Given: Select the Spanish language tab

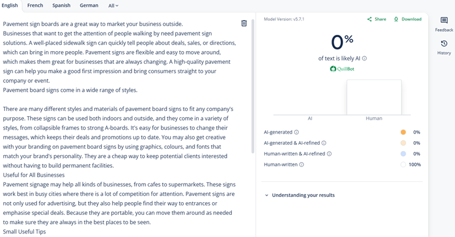Looking at the screenshot, I should (x=61, y=6).
